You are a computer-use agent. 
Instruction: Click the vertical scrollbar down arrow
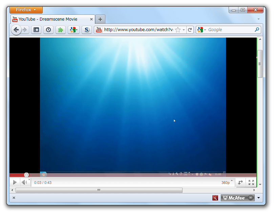pyautogui.click(x=260, y=184)
